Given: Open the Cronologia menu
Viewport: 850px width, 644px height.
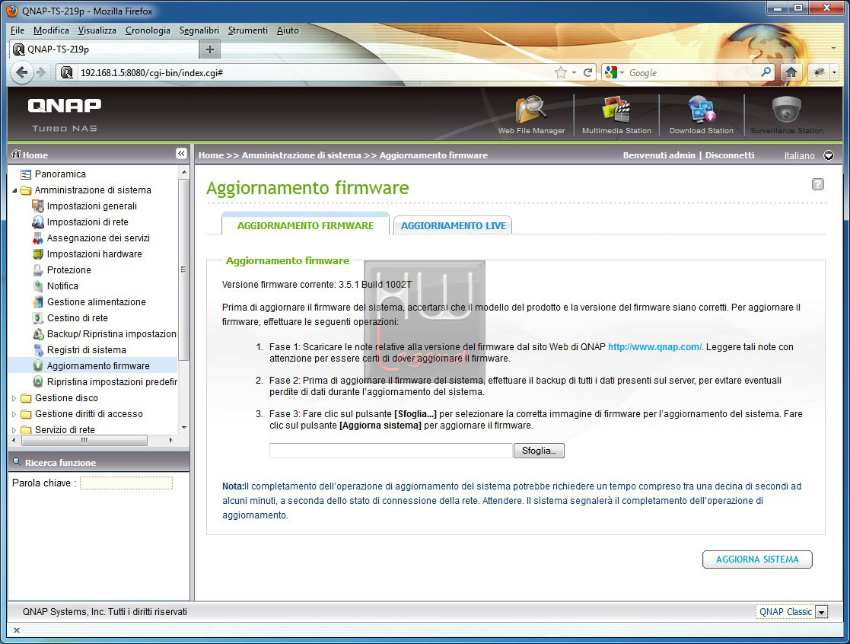Looking at the screenshot, I should [148, 30].
